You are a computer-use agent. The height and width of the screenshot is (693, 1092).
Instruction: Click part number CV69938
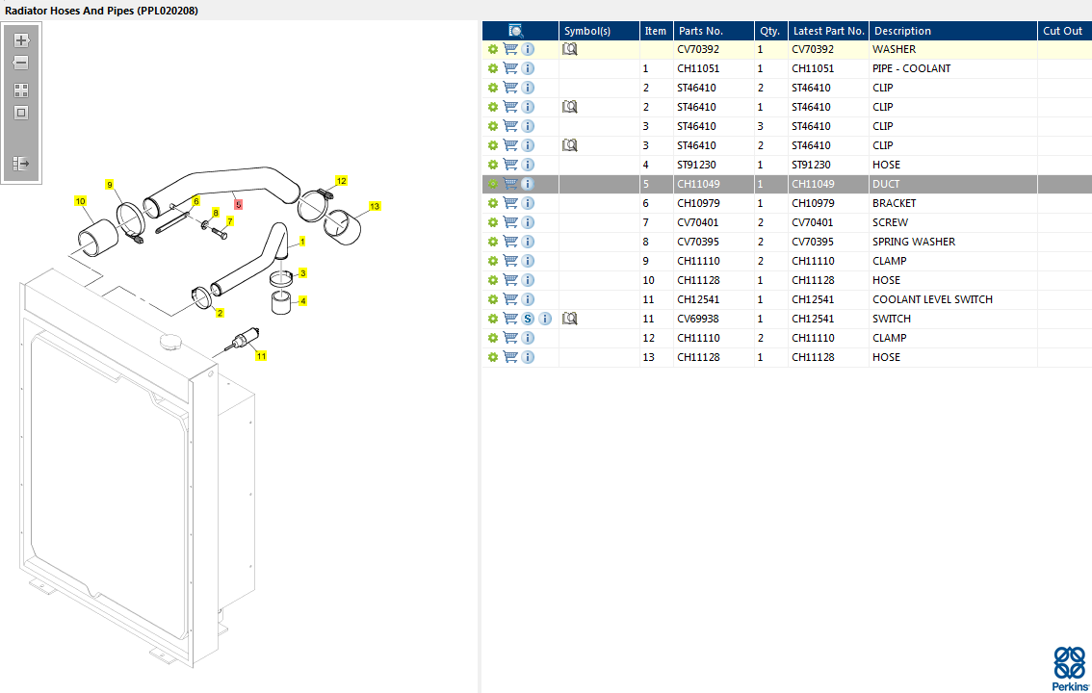[698, 319]
